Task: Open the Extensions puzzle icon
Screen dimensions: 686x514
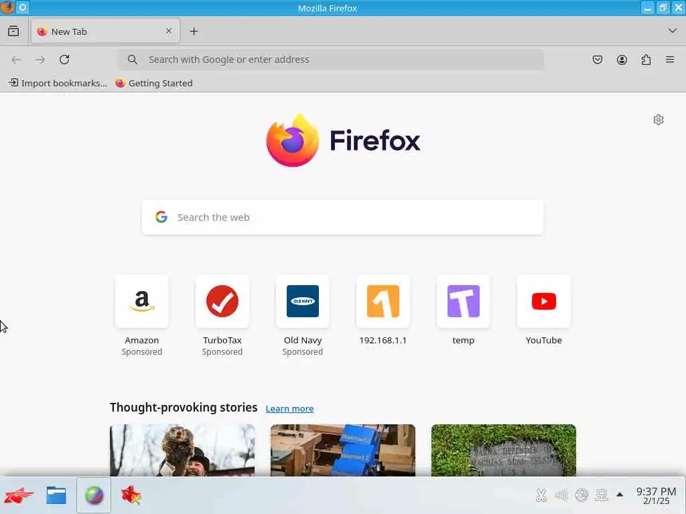Action: pos(646,60)
